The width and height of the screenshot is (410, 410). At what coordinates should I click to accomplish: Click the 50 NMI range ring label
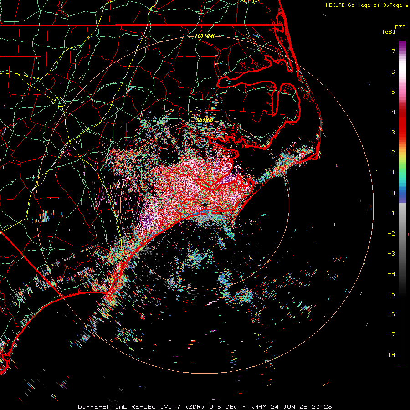tap(205, 121)
